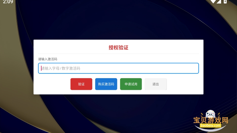Screen dimensions: 237x133
Task: Tap the battery charging status icon
Action: (225, 1)
